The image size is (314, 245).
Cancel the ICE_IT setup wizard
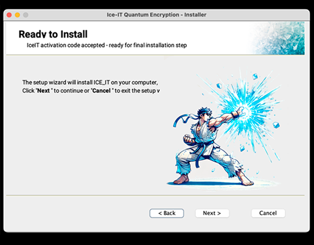tap(268, 213)
